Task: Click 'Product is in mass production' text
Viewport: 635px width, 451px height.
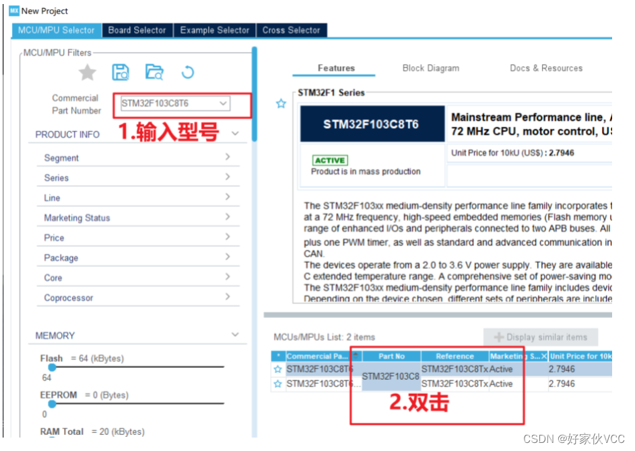Action: [366, 171]
